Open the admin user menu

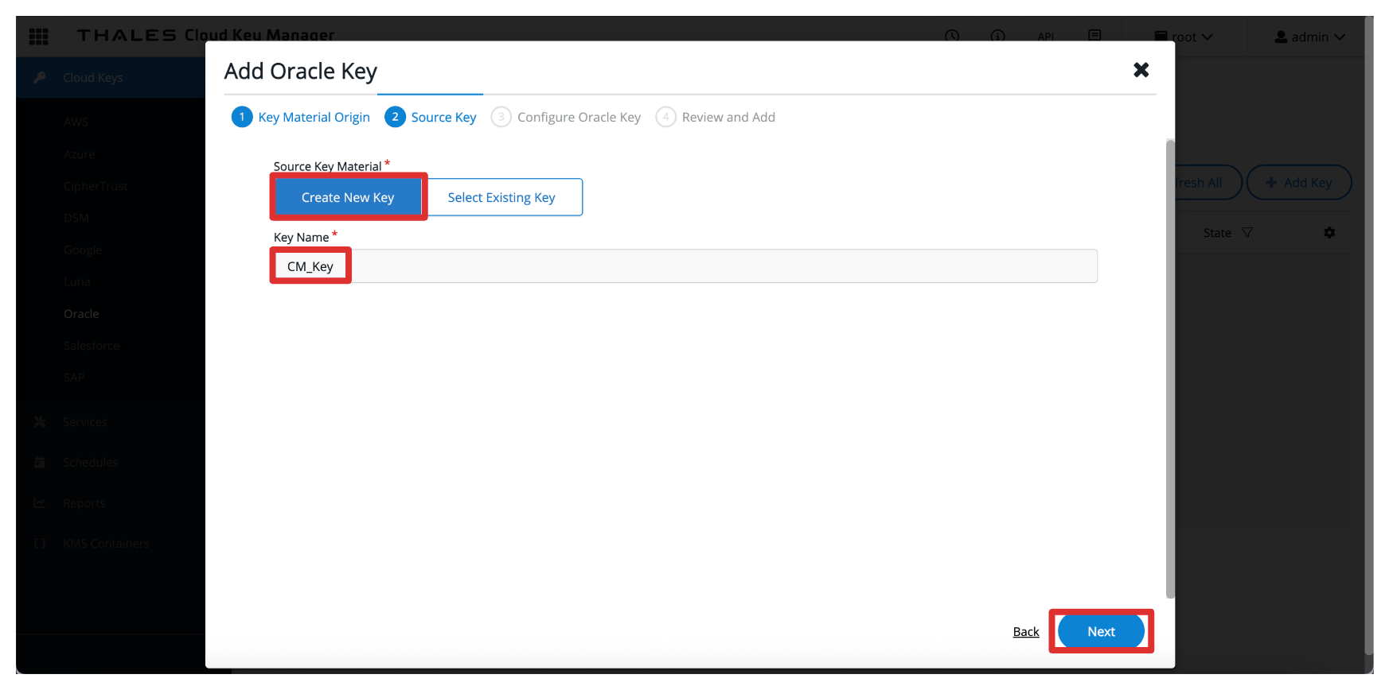point(1309,37)
